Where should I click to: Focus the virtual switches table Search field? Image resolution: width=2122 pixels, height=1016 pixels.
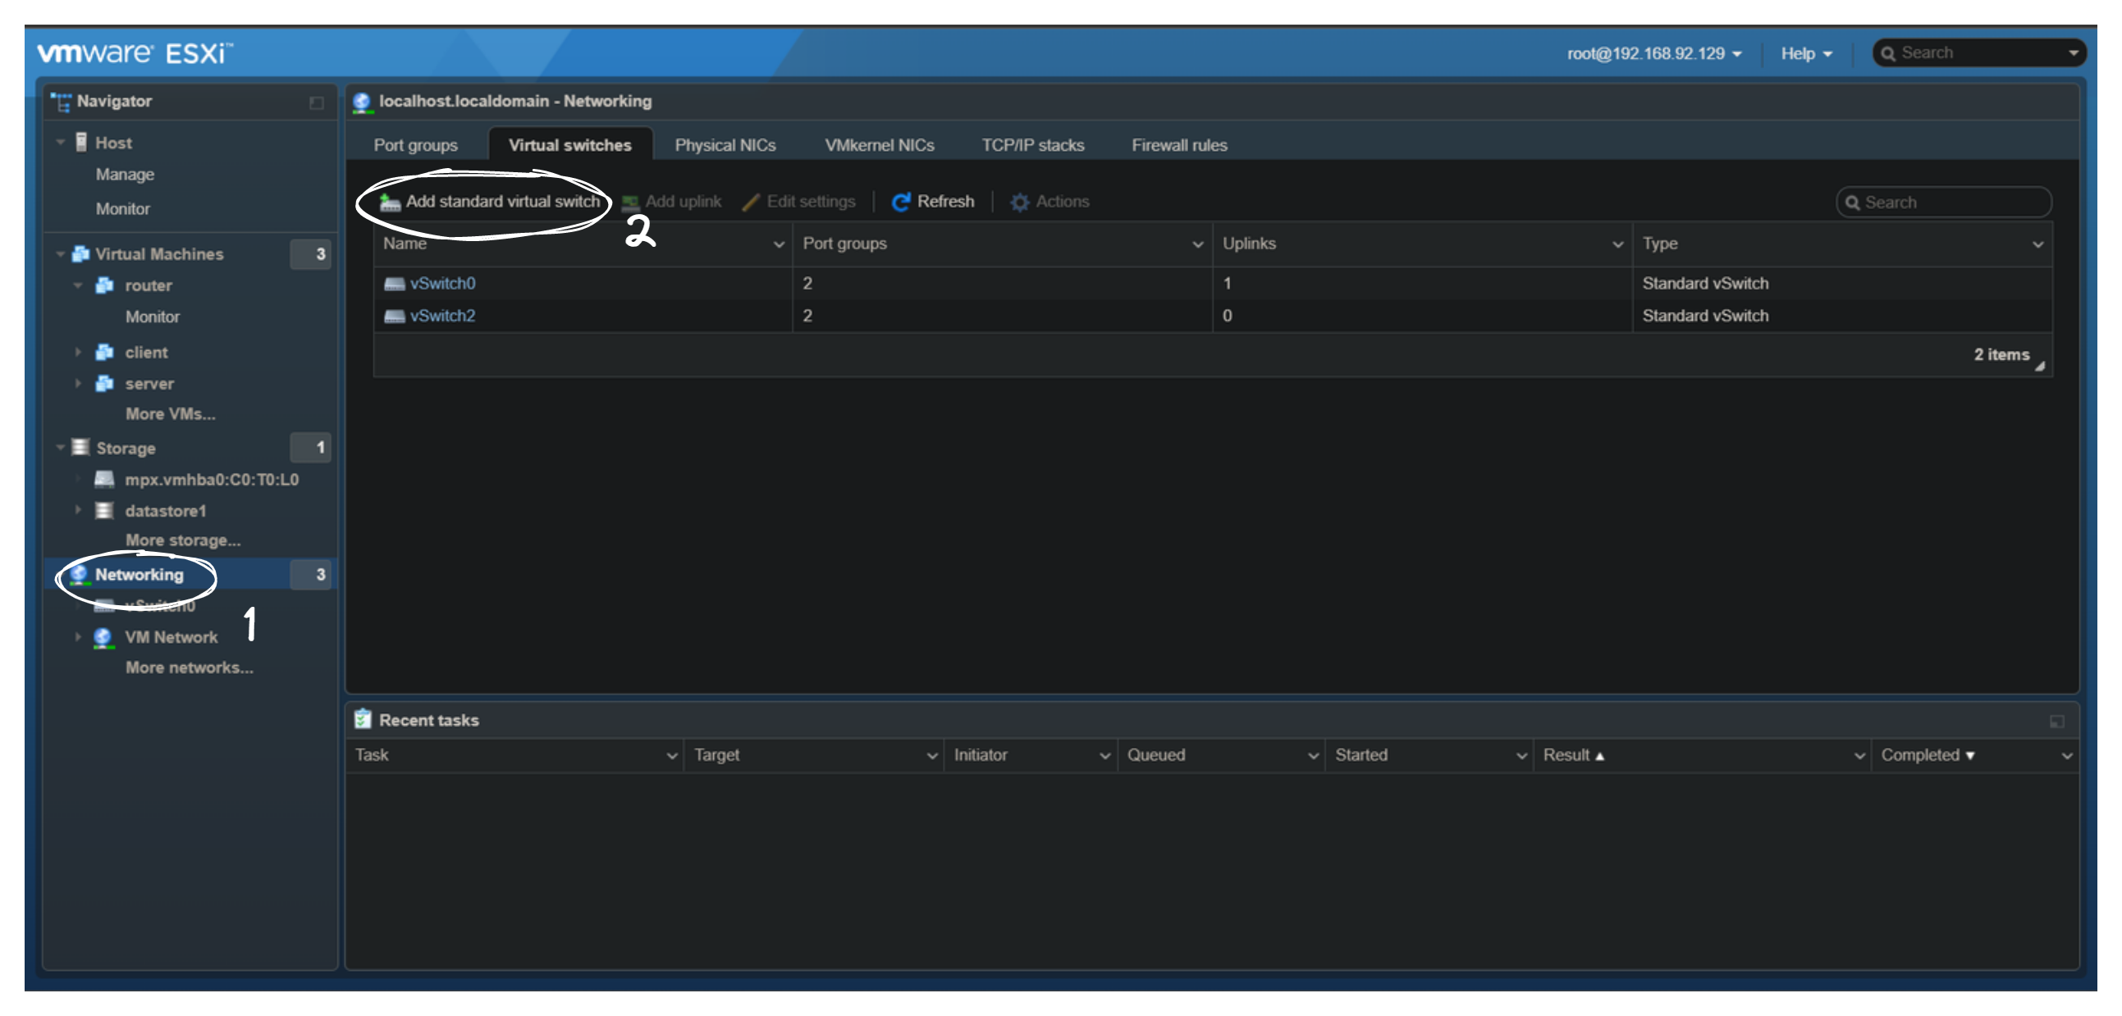[x=1943, y=203]
